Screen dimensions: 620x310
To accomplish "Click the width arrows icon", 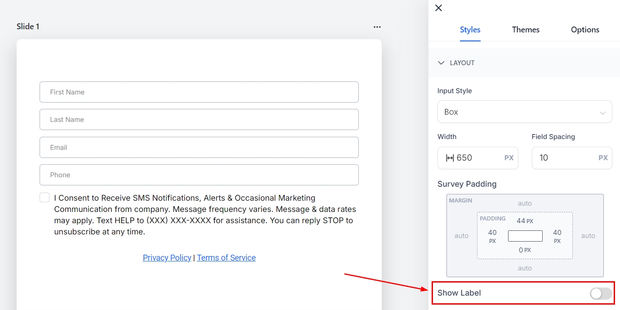I will pyautogui.click(x=450, y=158).
